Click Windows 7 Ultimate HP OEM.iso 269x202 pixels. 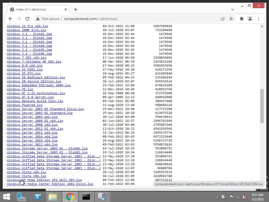point(34,62)
